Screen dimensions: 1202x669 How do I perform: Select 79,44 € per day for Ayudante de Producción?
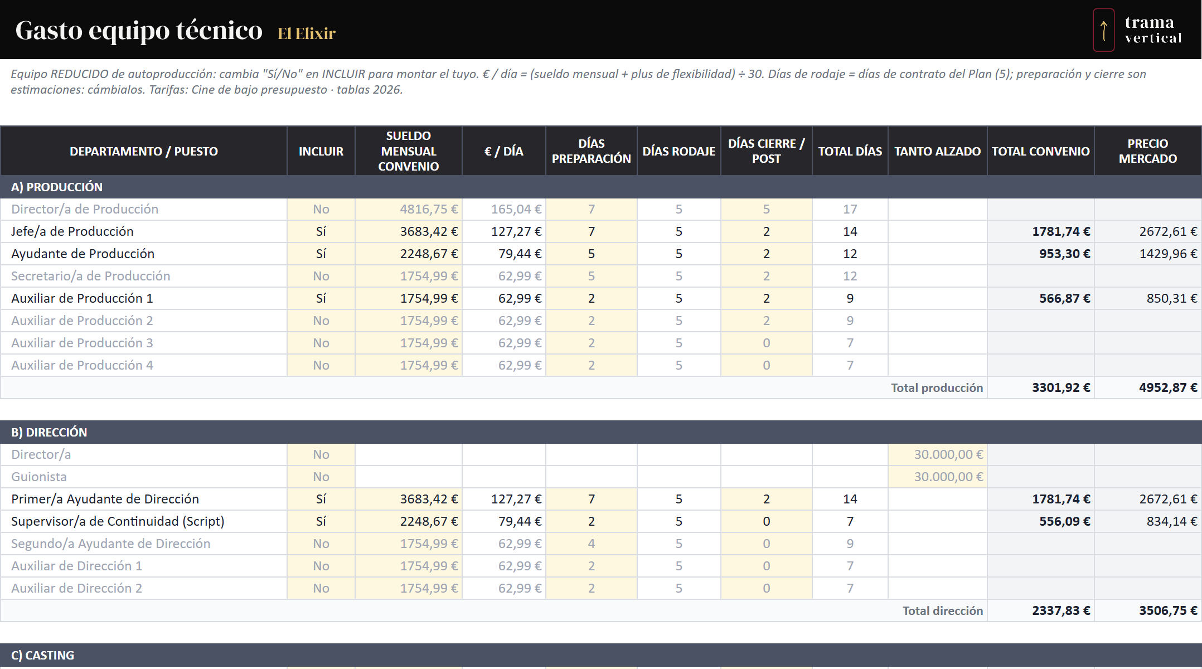[x=504, y=254]
